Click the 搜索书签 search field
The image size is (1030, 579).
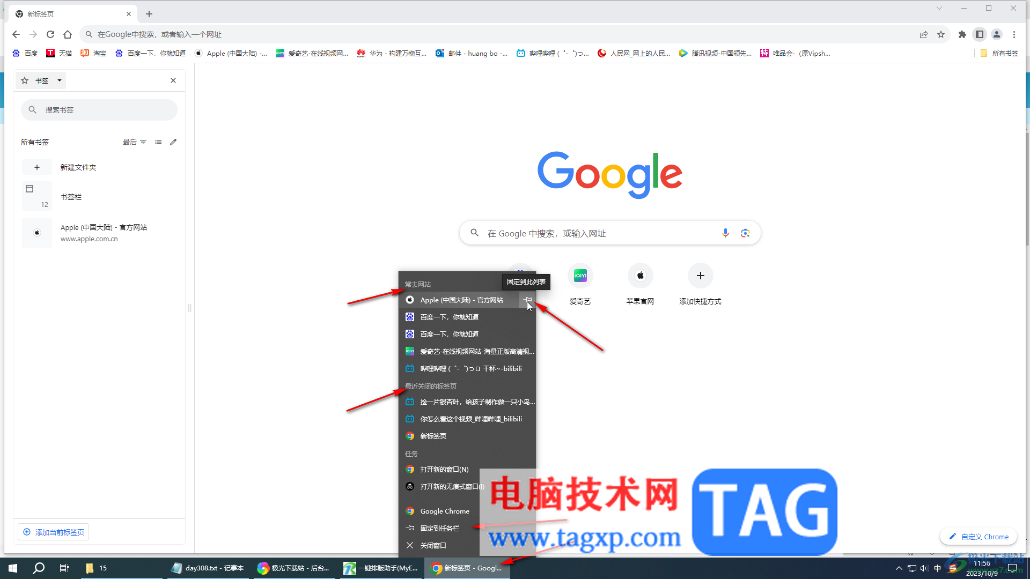[99, 110]
